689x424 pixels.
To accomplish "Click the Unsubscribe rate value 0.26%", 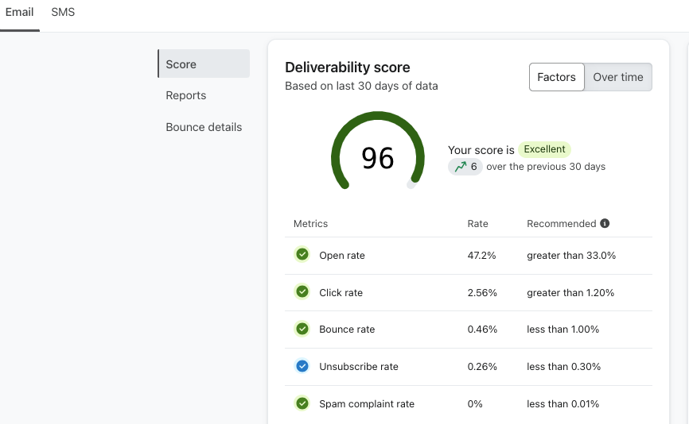I will point(482,367).
